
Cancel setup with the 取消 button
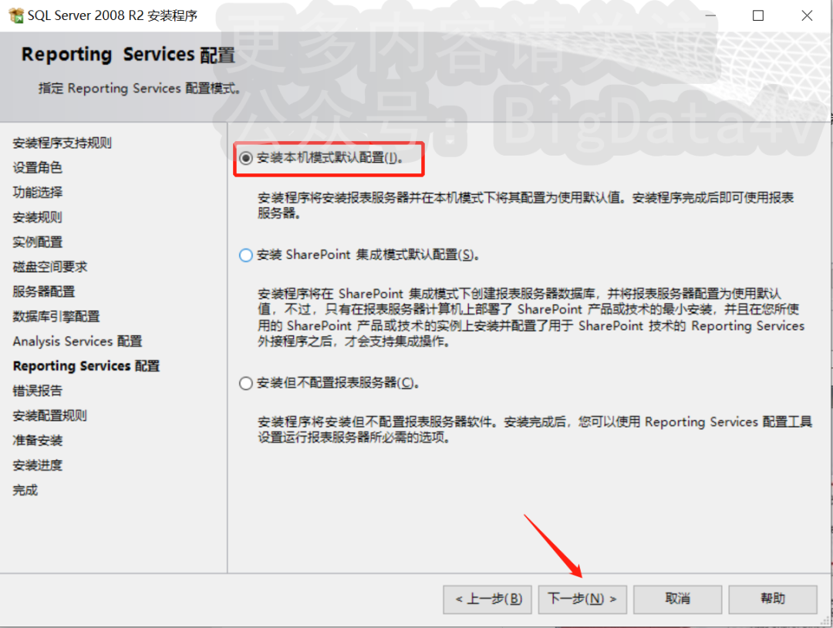click(677, 599)
